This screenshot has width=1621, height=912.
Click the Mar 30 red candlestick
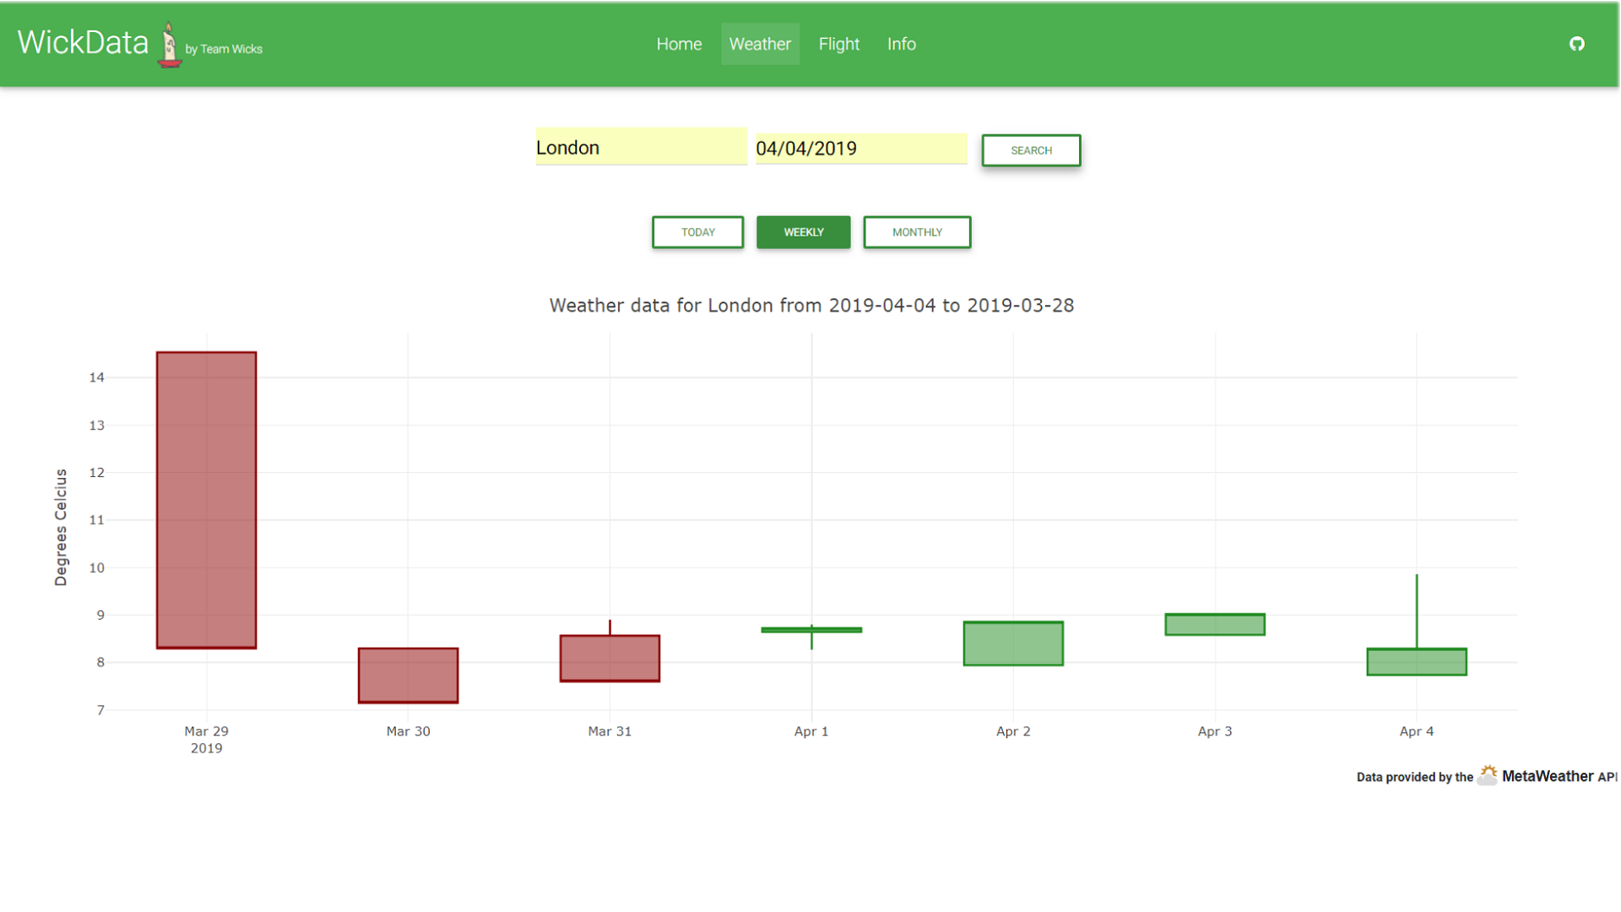click(x=408, y=676)
